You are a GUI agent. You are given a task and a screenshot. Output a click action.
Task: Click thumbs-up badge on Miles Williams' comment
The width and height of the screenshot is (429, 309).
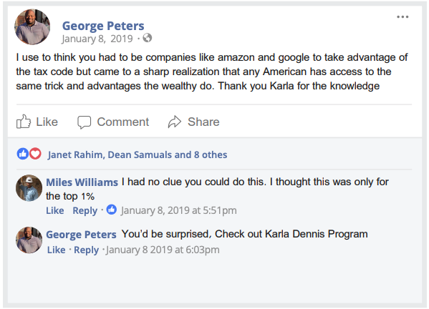click(x=111, y=210)
